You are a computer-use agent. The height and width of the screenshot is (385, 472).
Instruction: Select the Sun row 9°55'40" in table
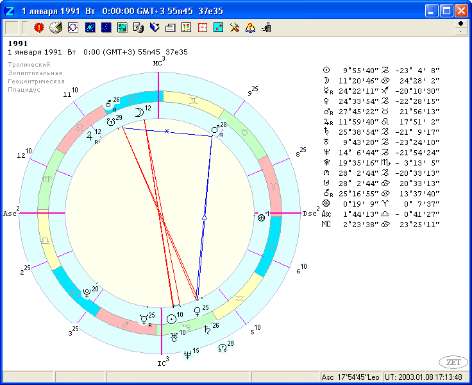(381, 71)
